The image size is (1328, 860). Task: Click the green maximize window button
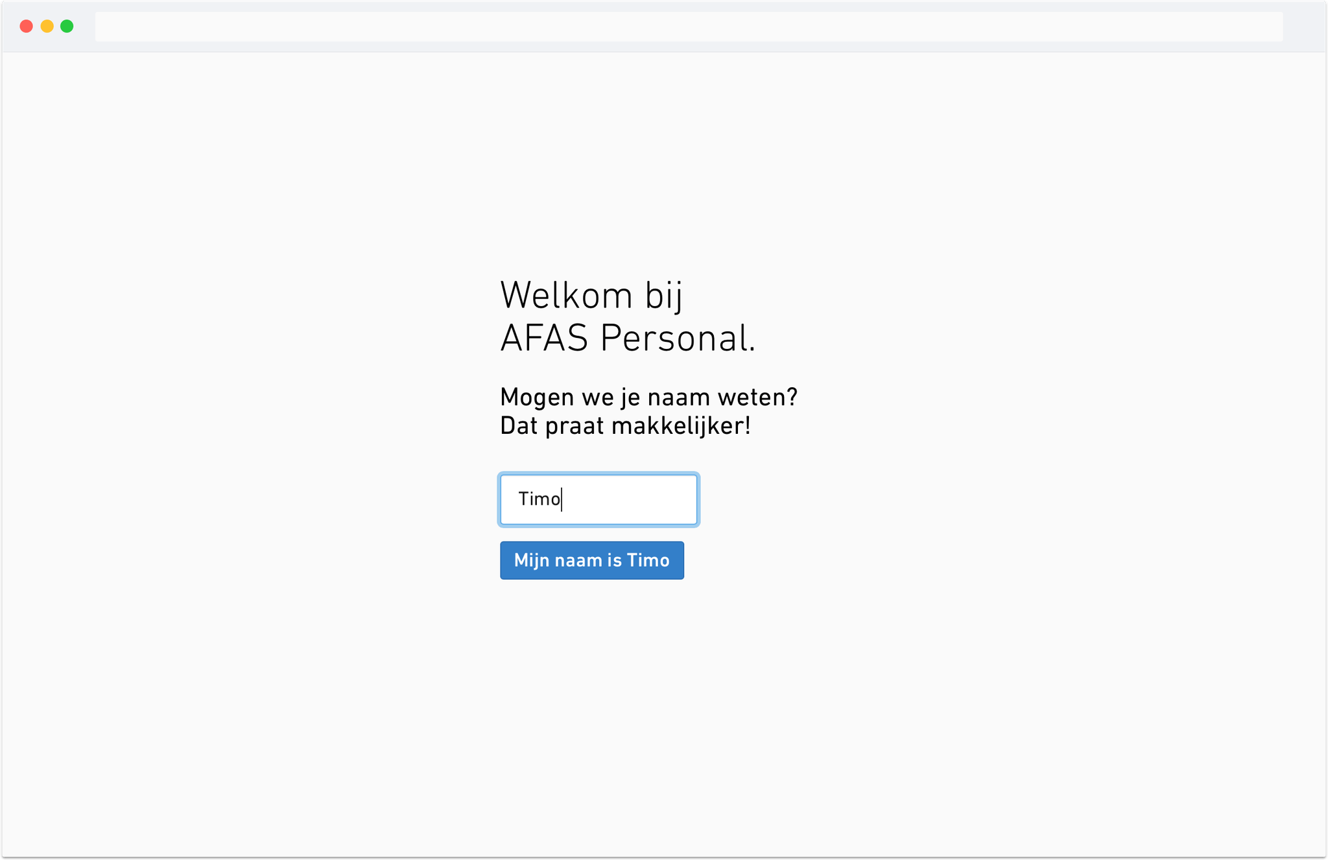(x=65, y=26)
